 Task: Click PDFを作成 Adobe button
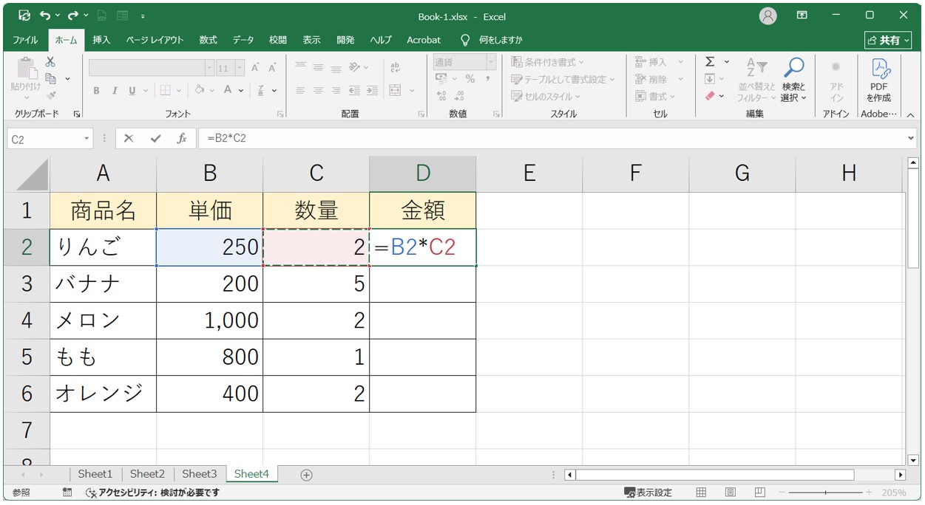coord(878,80)
